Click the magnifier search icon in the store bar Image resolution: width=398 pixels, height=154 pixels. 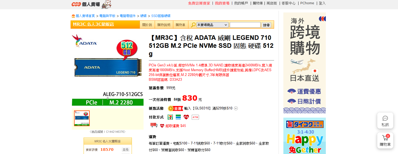point(193,25)
